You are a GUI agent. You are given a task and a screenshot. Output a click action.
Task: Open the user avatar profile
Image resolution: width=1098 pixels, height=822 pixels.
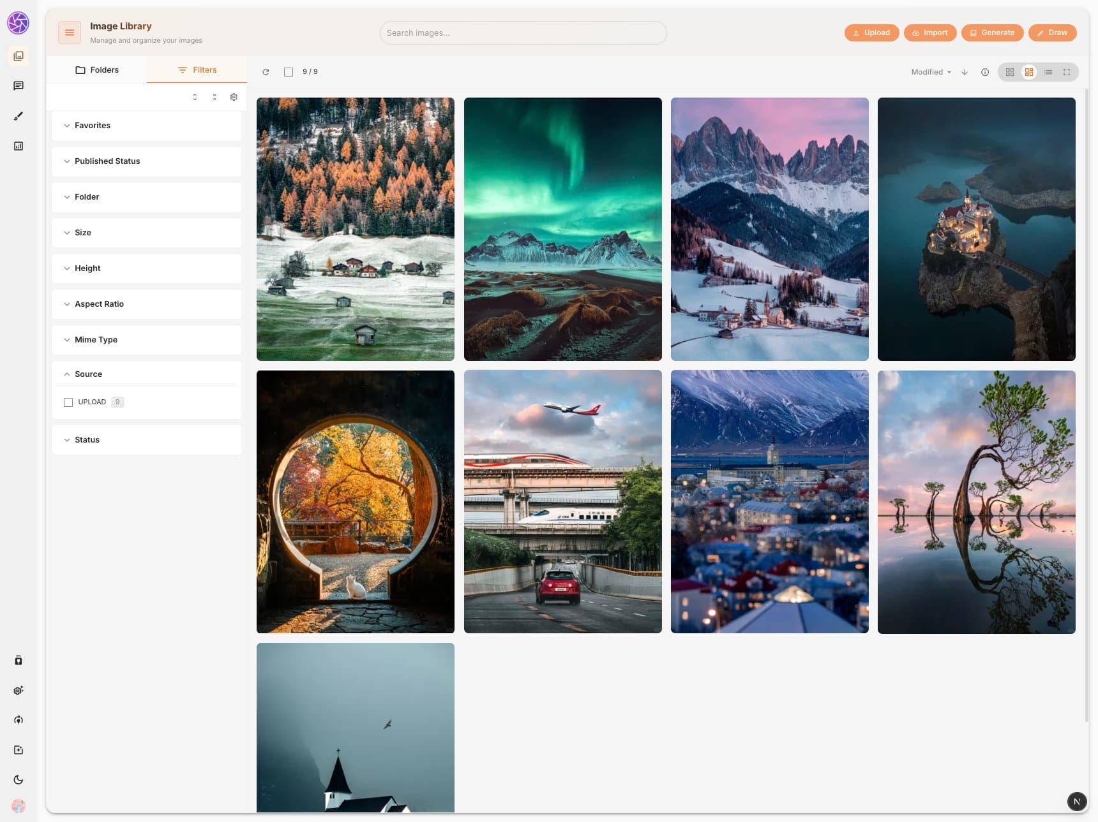click(x=19, y=806)
